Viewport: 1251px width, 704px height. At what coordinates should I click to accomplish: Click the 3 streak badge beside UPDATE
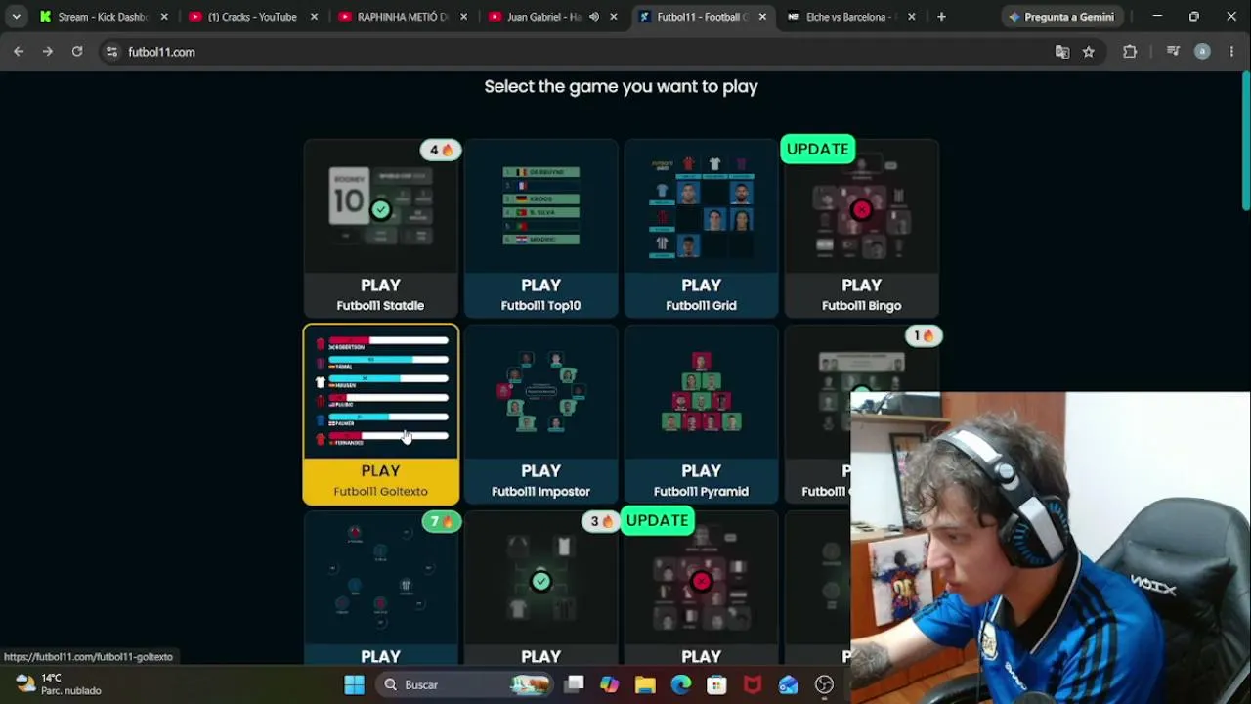tap(601, 521)
